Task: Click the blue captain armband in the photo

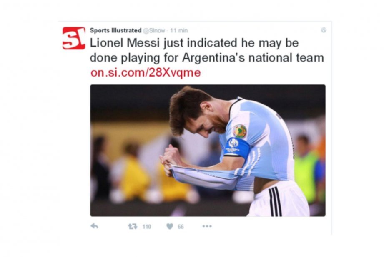Action: 236,147
